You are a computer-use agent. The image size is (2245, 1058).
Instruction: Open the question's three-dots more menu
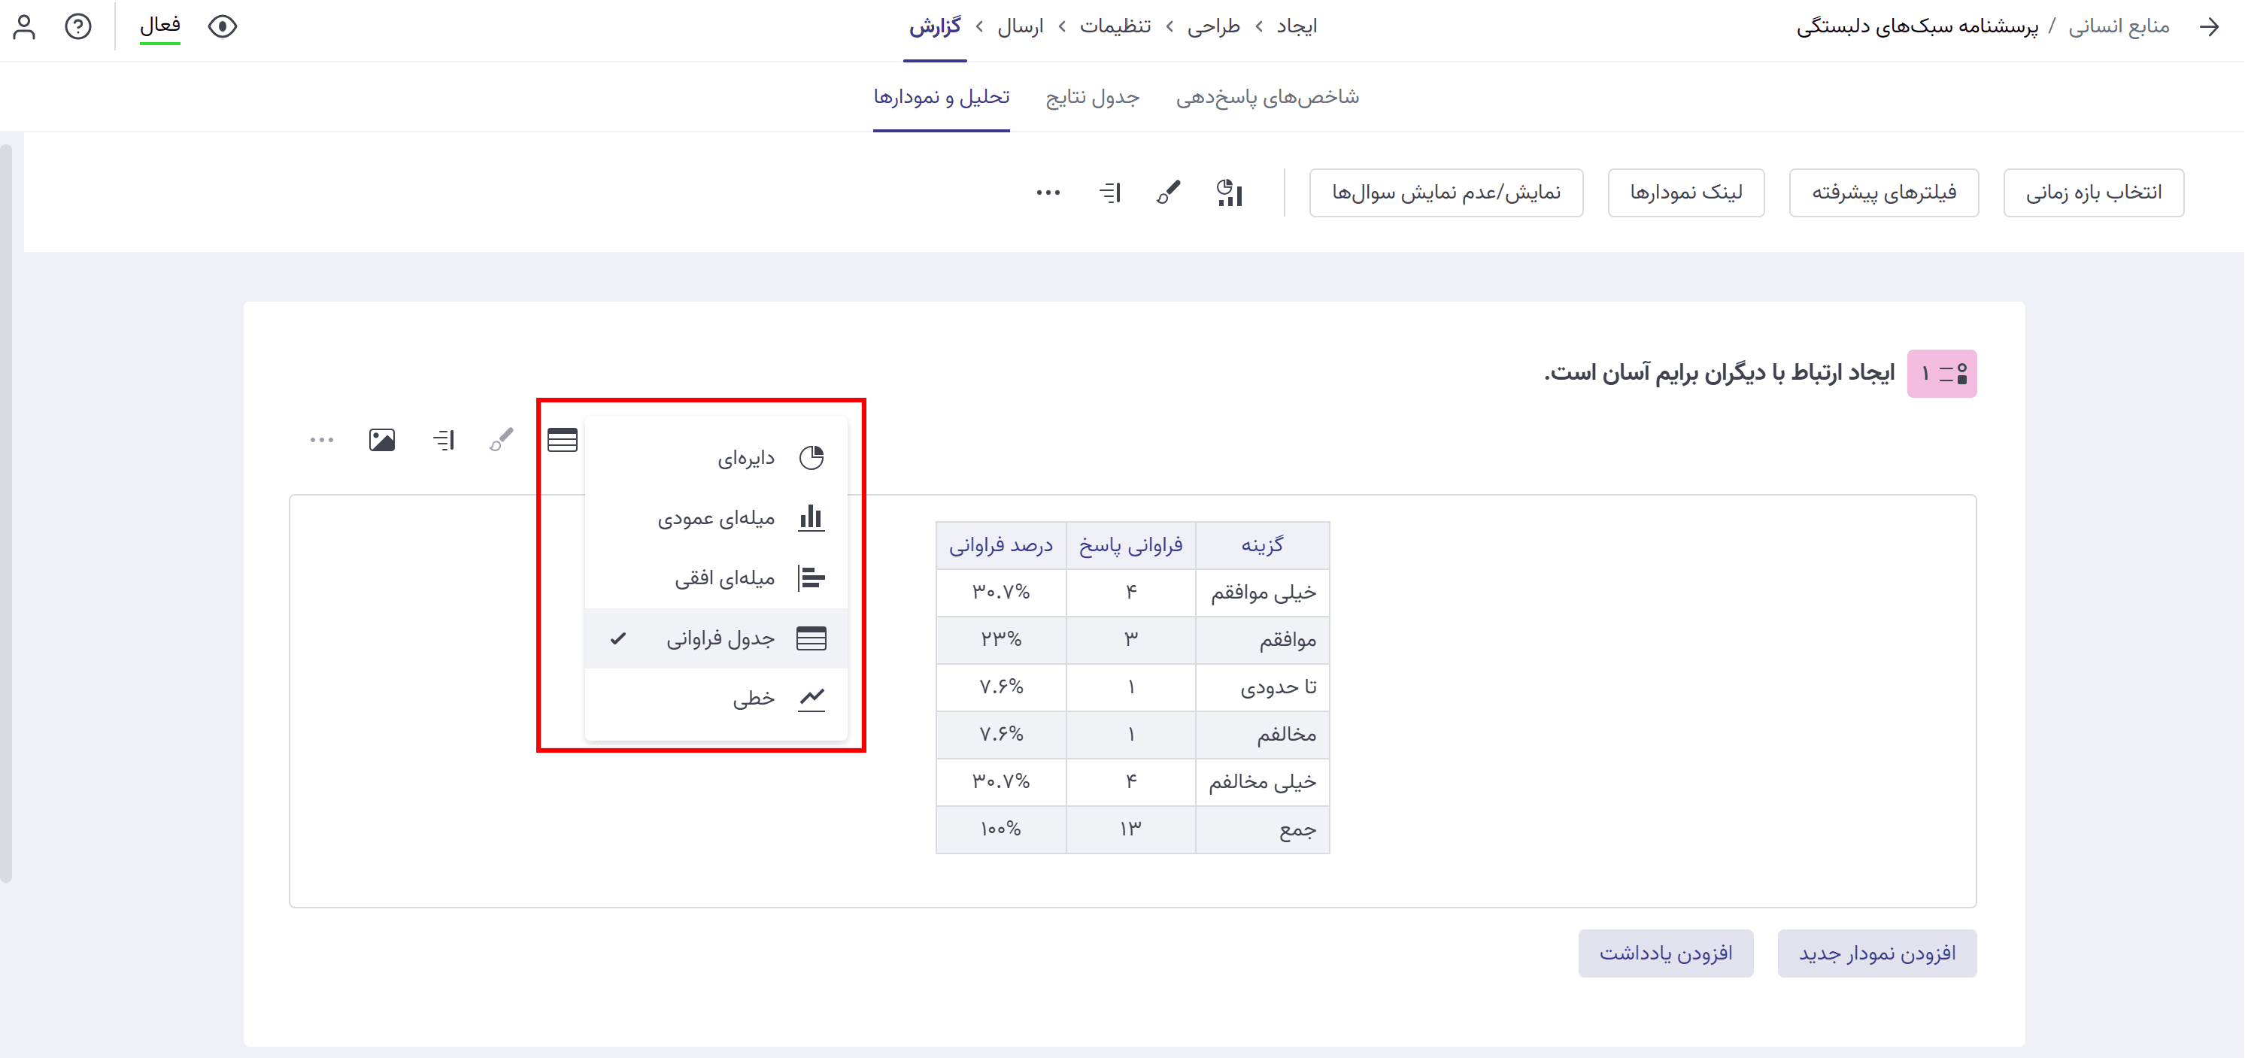point(322,440)
